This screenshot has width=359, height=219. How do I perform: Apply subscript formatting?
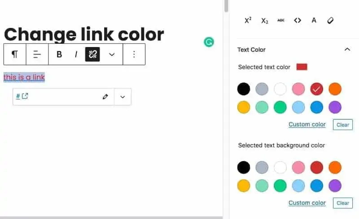coord(264,20)
